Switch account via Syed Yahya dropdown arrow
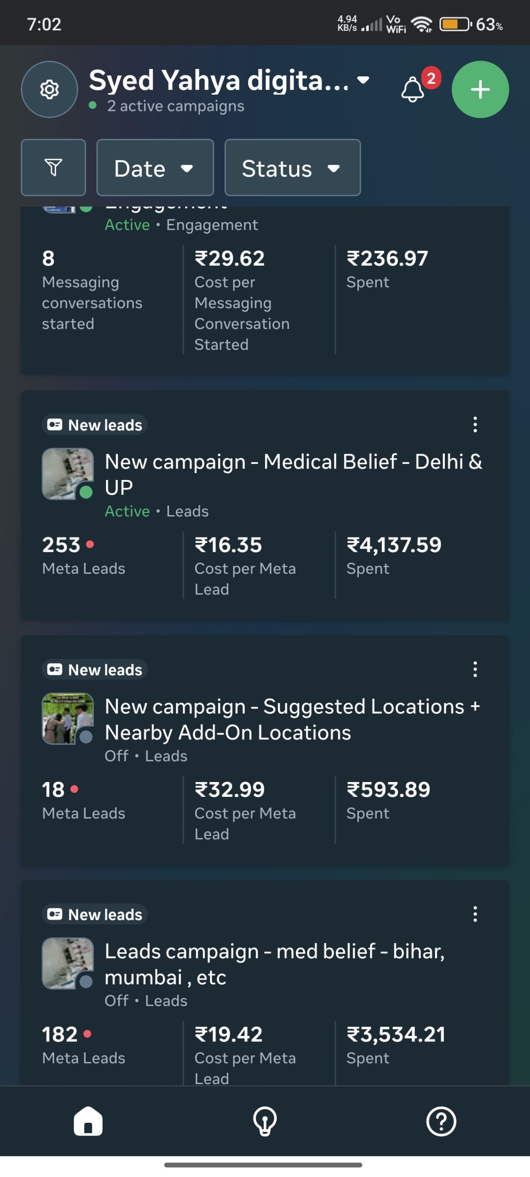Image resolution: width=530 pixels, height=1177 pixels. 363,80
